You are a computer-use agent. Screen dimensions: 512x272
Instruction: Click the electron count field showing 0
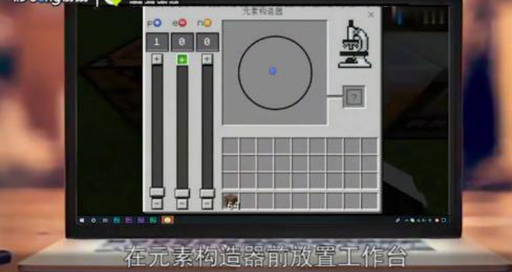tap(182, 42)
